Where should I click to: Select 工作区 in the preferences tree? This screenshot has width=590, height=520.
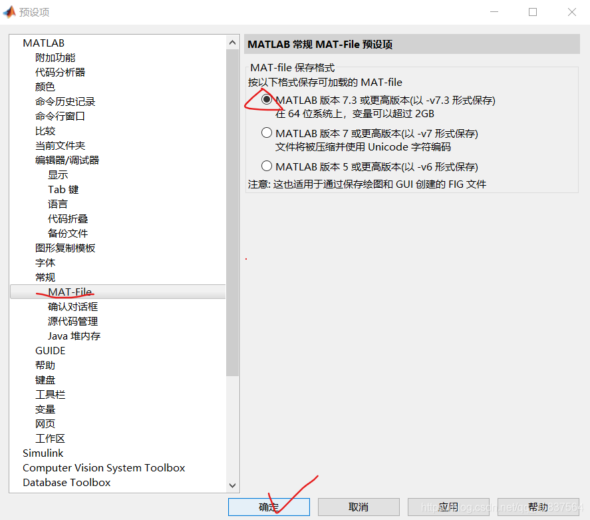point(51,439)
